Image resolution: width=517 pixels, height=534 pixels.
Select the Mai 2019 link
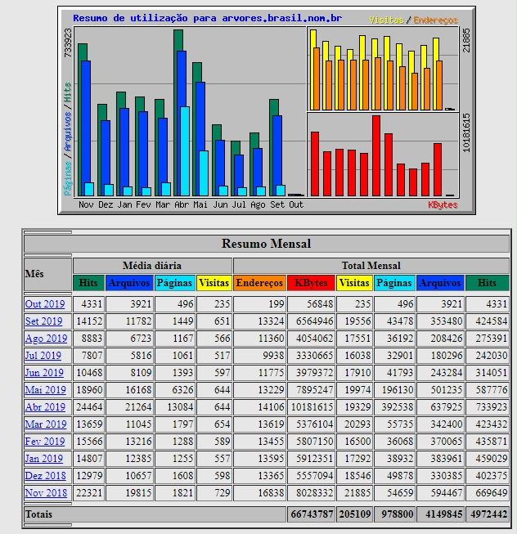45,390
